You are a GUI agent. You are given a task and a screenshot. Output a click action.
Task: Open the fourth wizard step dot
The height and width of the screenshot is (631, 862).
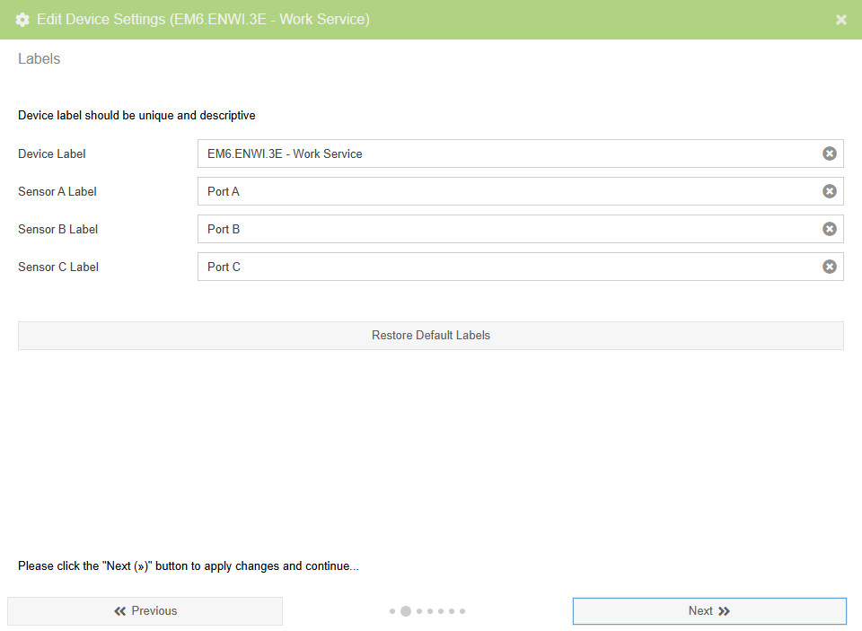(430, 611)
